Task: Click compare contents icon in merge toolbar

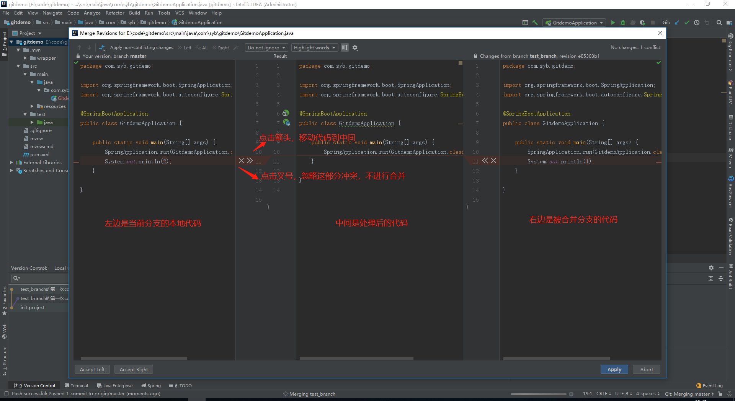Action: [x=102, y=48]
